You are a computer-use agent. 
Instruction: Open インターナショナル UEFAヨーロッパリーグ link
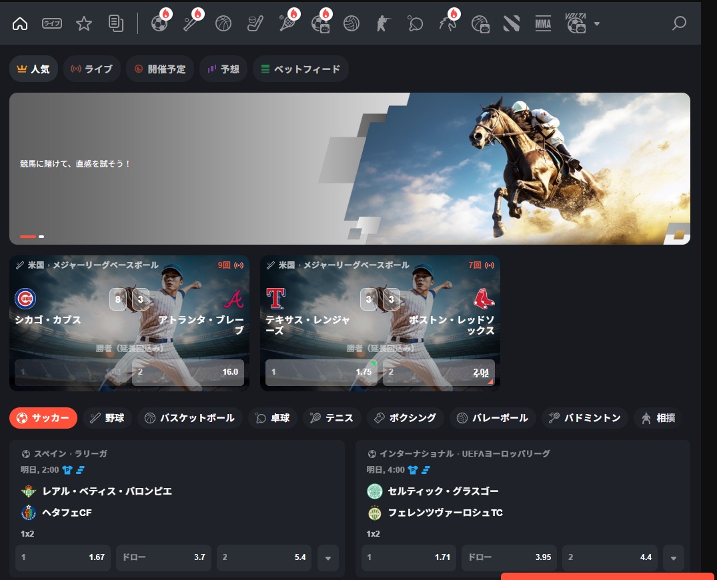tap(459, 453)
